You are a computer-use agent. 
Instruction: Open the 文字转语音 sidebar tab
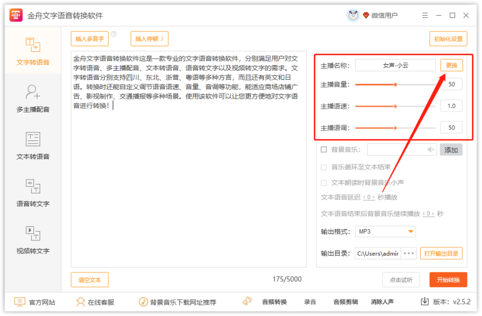33,51
